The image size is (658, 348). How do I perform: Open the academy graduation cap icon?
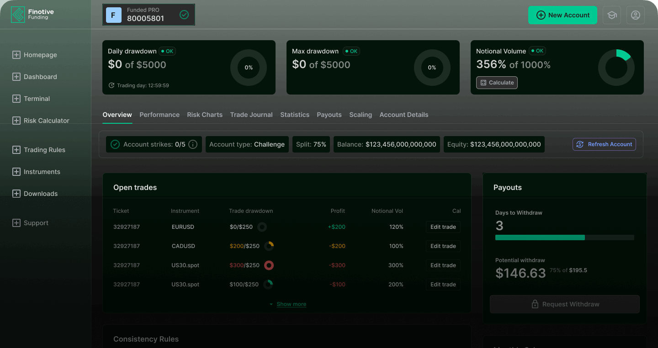(x=612, y=15)
